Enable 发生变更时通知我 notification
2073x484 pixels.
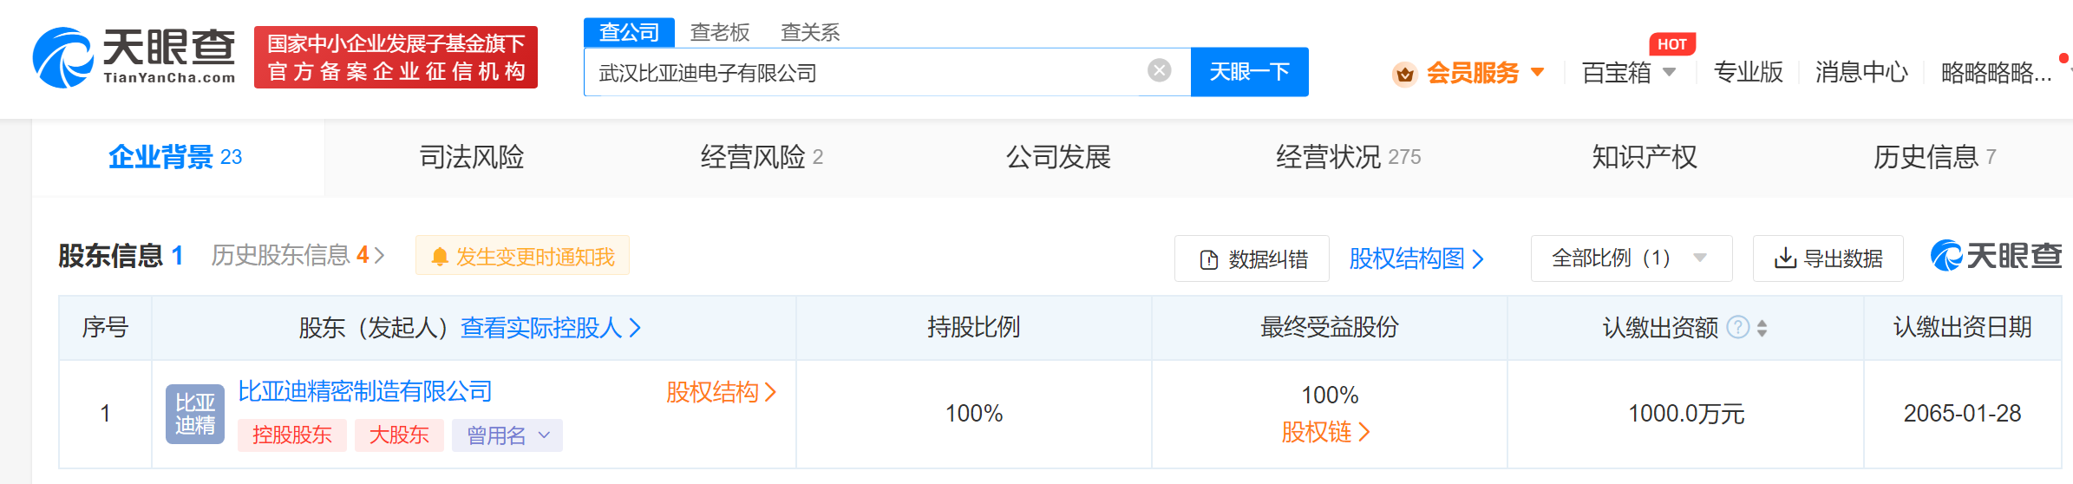point(523,257)
